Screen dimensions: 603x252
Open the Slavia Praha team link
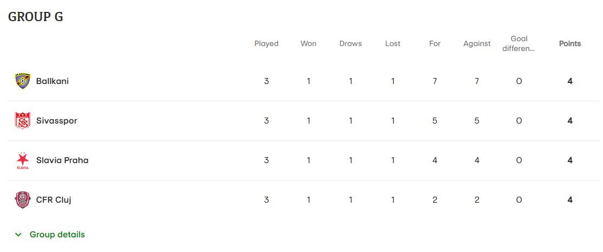[62, 160]
